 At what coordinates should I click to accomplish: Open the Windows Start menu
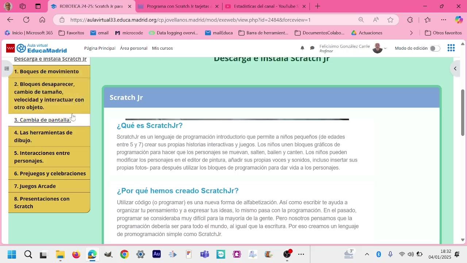pyautogui.click(x=12, y=255)
